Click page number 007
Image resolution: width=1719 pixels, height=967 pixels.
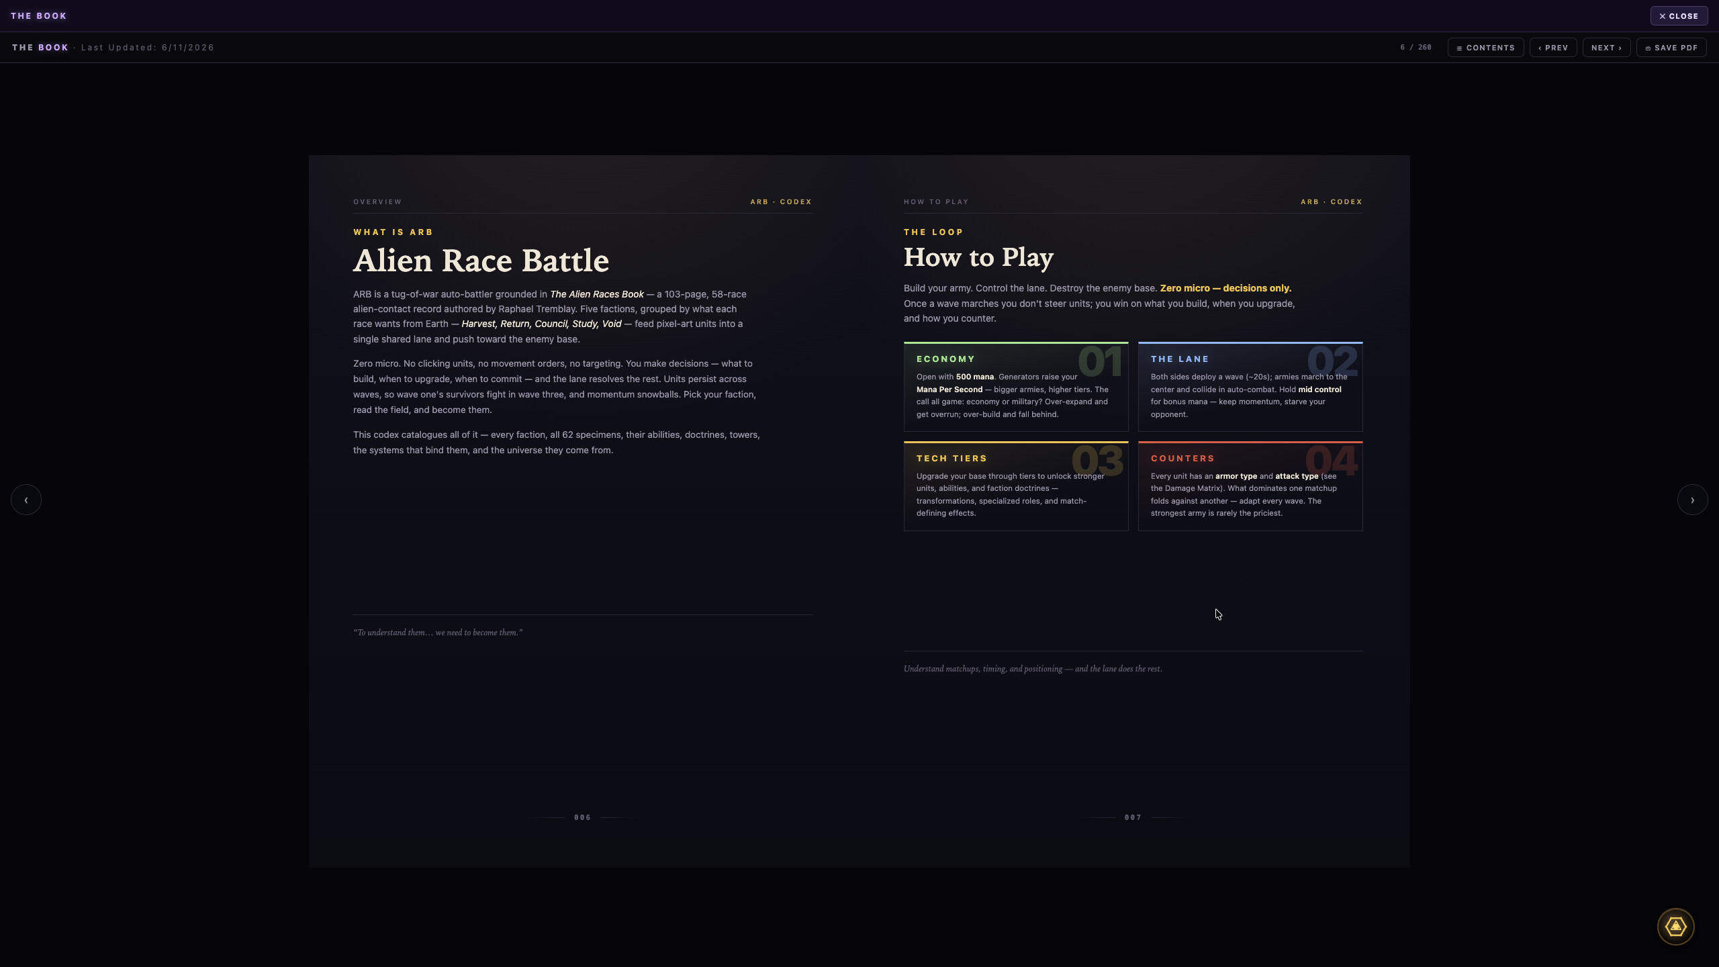pyautogui.click(x=1133, y=818)
